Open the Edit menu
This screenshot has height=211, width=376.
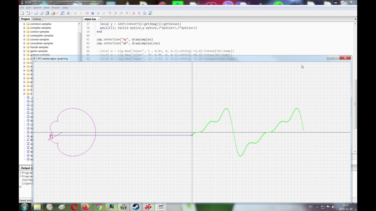28,8
